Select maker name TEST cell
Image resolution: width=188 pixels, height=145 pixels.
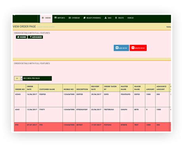point(139,127)
